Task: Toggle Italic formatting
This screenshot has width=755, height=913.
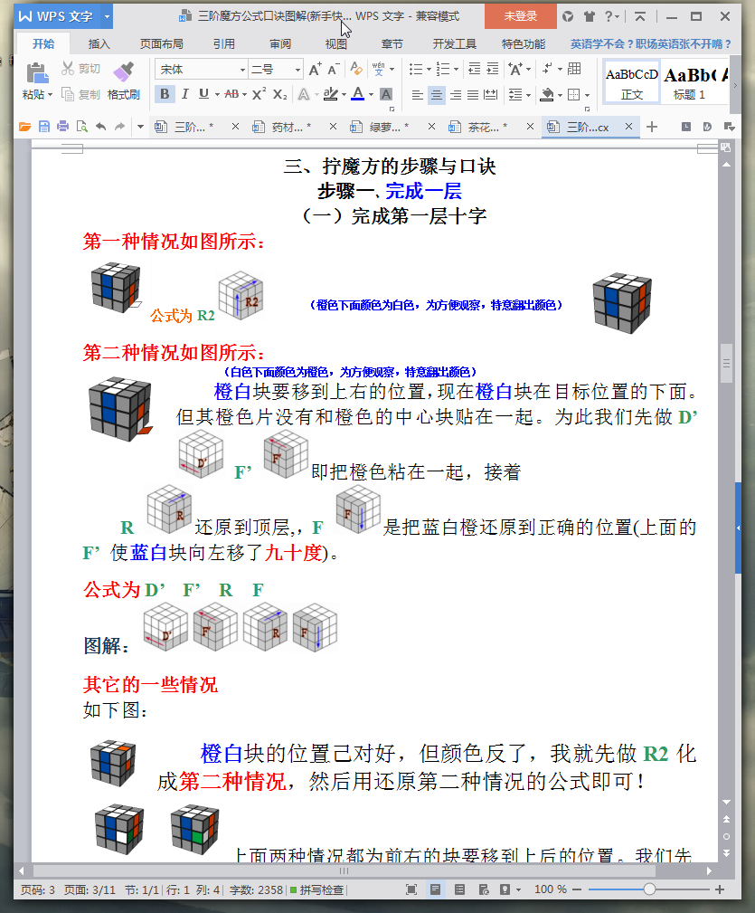Action: coord(184,94)
